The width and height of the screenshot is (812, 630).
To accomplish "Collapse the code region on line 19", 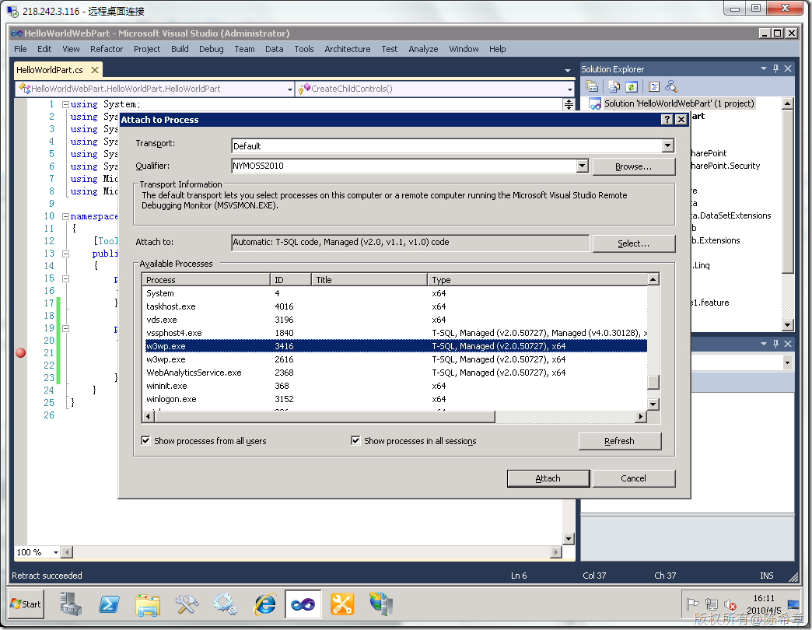I will 66,328.
